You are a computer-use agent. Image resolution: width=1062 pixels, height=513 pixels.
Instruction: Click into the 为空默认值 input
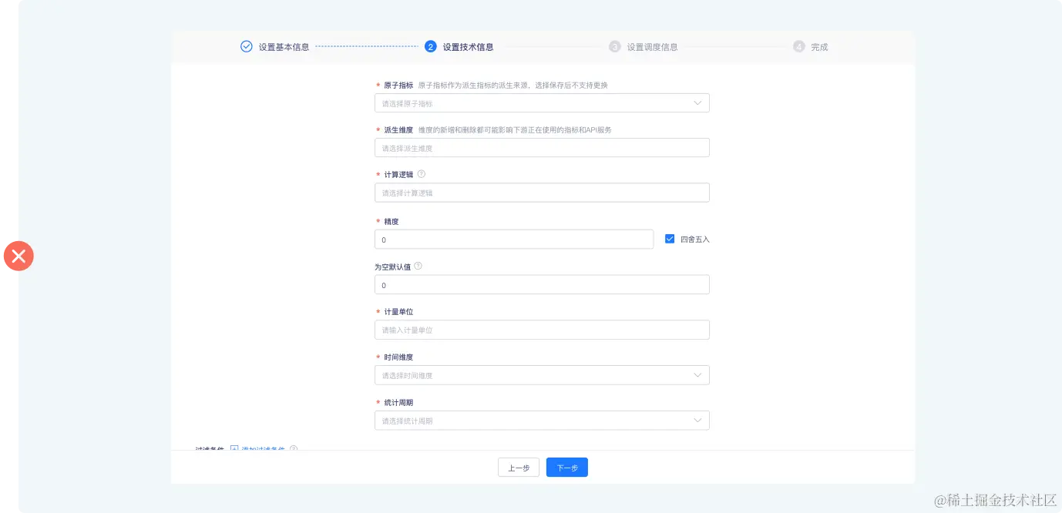pos(542,285)
